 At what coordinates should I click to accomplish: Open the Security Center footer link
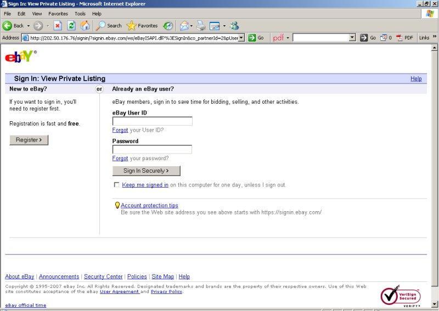pos(103,276)
